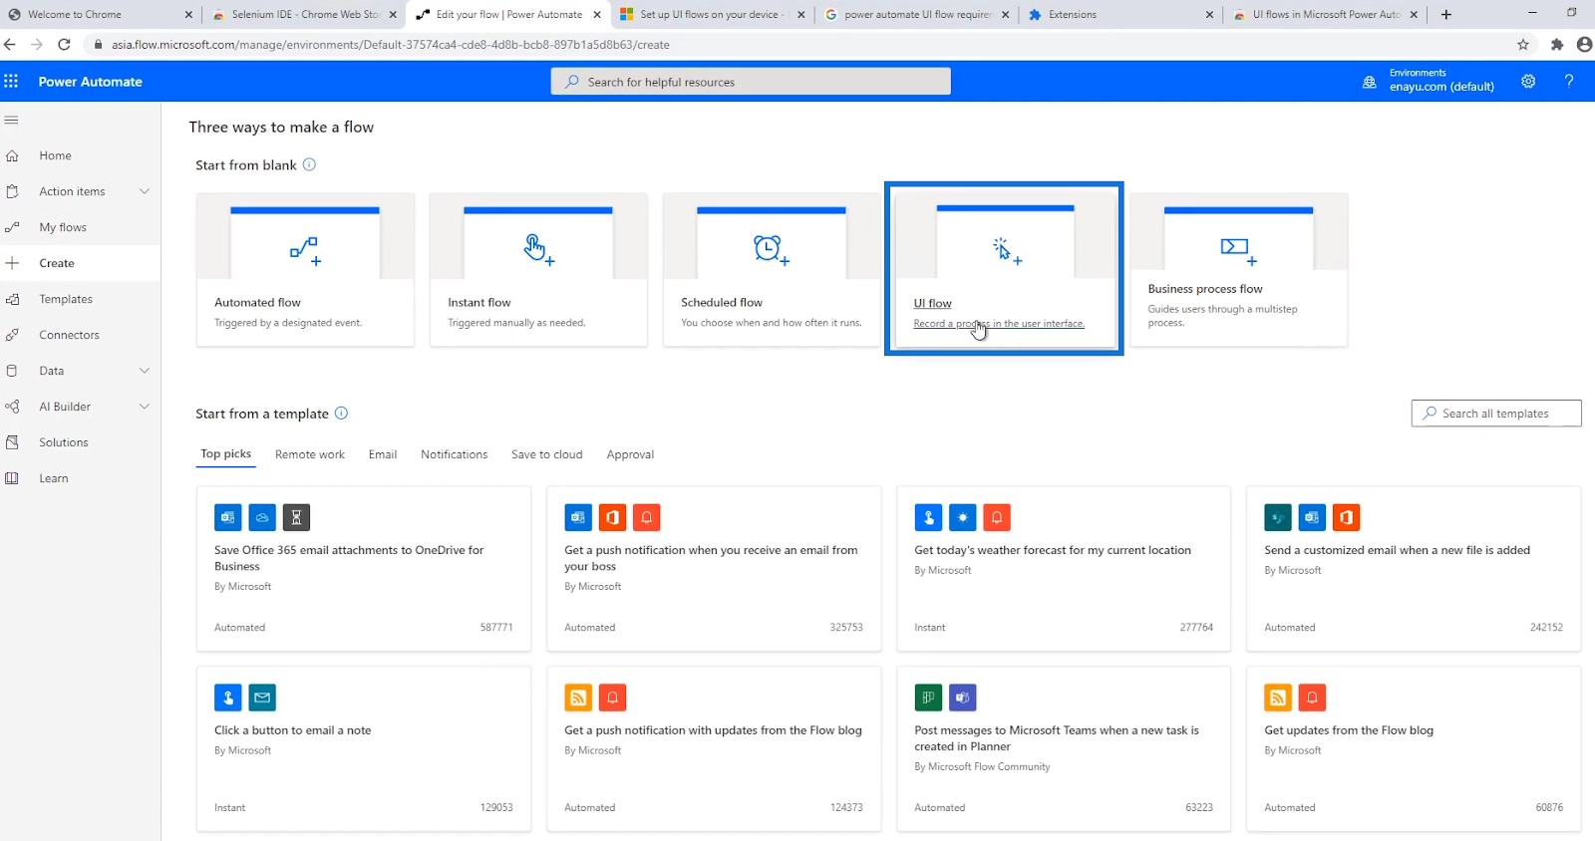Open Connectors from the sidebar
The height and width of the screenshot is (841, 1595).
coord(70,335)
